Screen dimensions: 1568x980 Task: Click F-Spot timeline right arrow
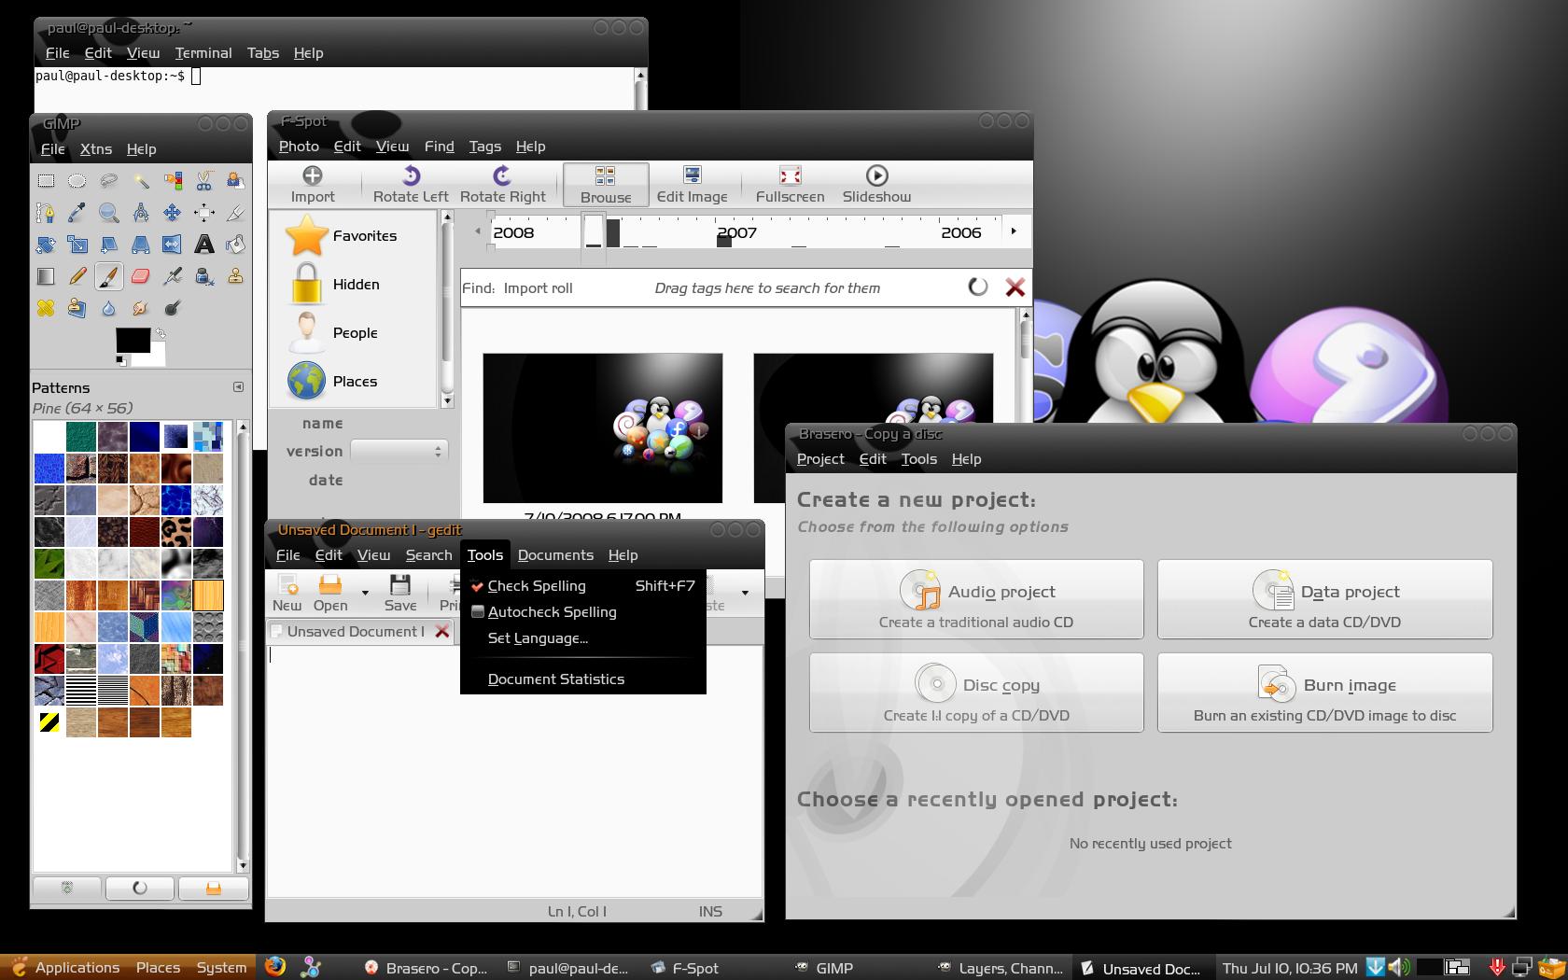click(x=1014, y=231)
